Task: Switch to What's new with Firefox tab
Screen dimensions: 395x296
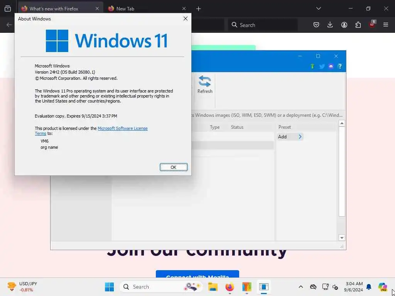Action: 61,9
